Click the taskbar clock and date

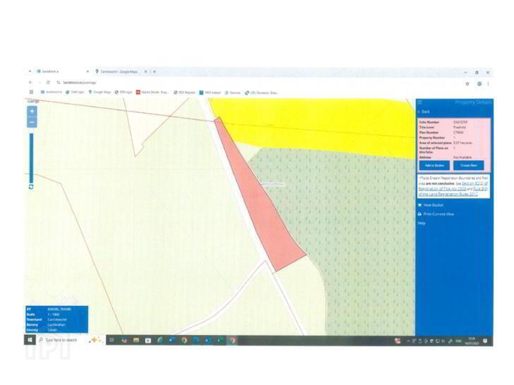(x=472, y=341)
